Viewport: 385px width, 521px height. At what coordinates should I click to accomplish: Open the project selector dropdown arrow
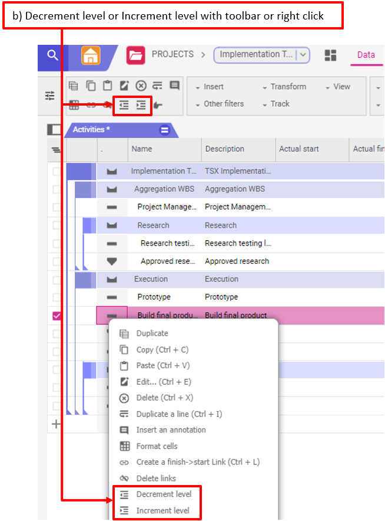point(303,55)
